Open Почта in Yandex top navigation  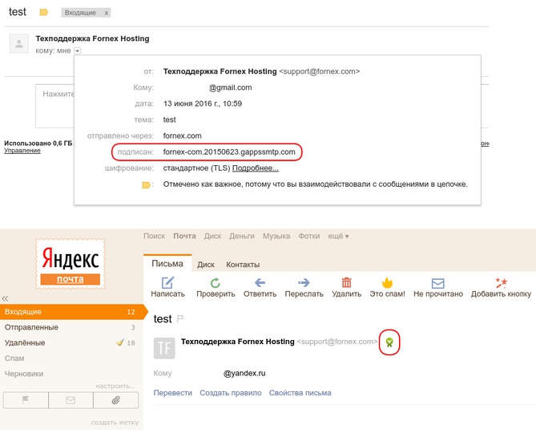(184, 236)
